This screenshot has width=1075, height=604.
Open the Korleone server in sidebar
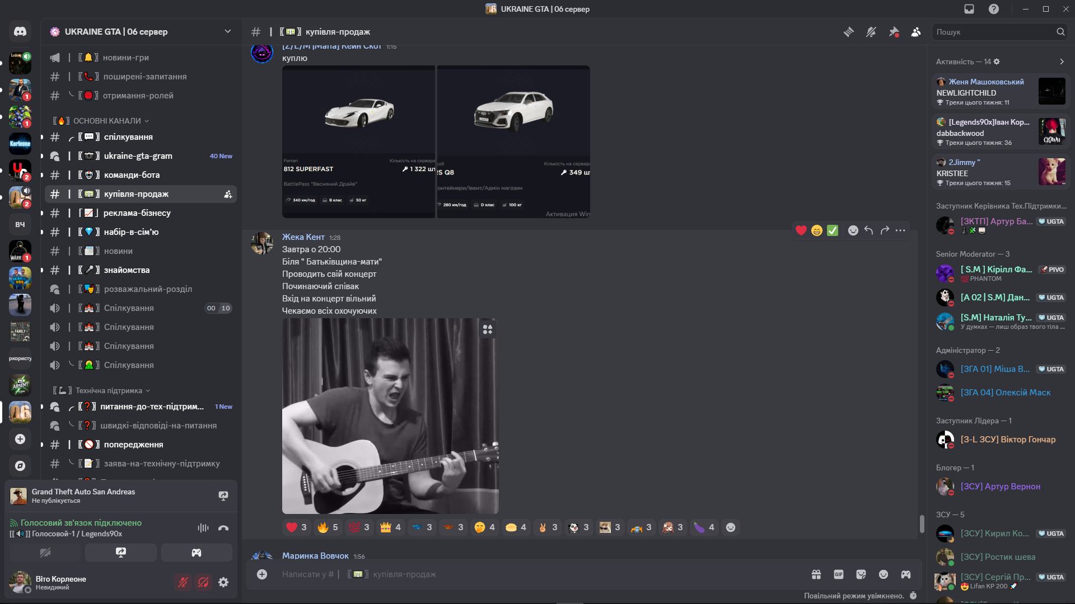coord(20,144)
